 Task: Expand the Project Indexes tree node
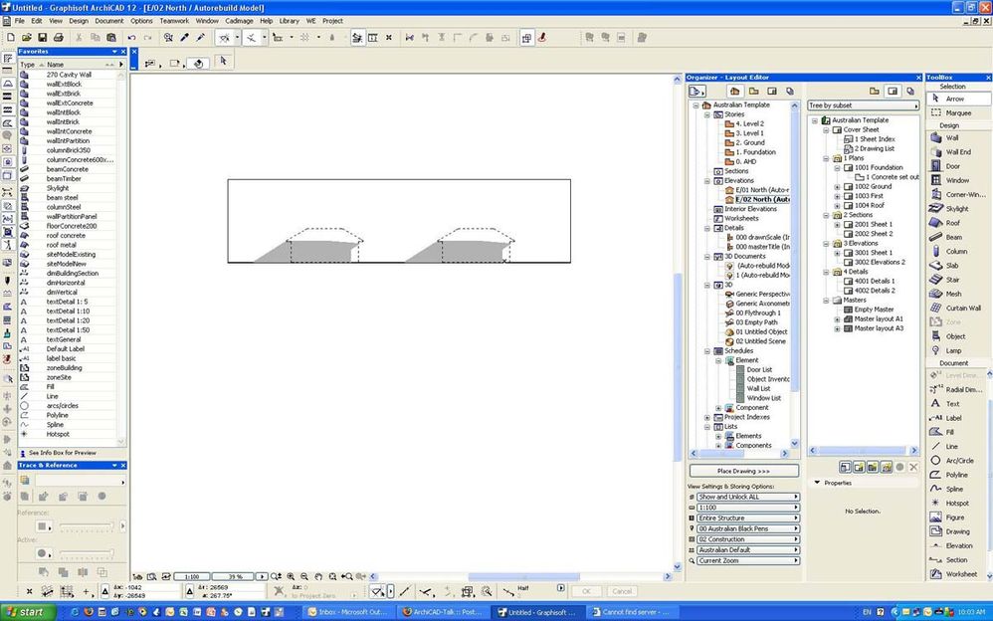pyautogui.click(x=705, y=417)
